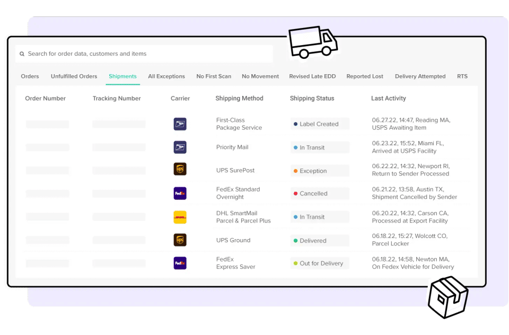Select FedEx Express Saver text
The height and width of the screenshot is (335, 509).
click(235, 263)
